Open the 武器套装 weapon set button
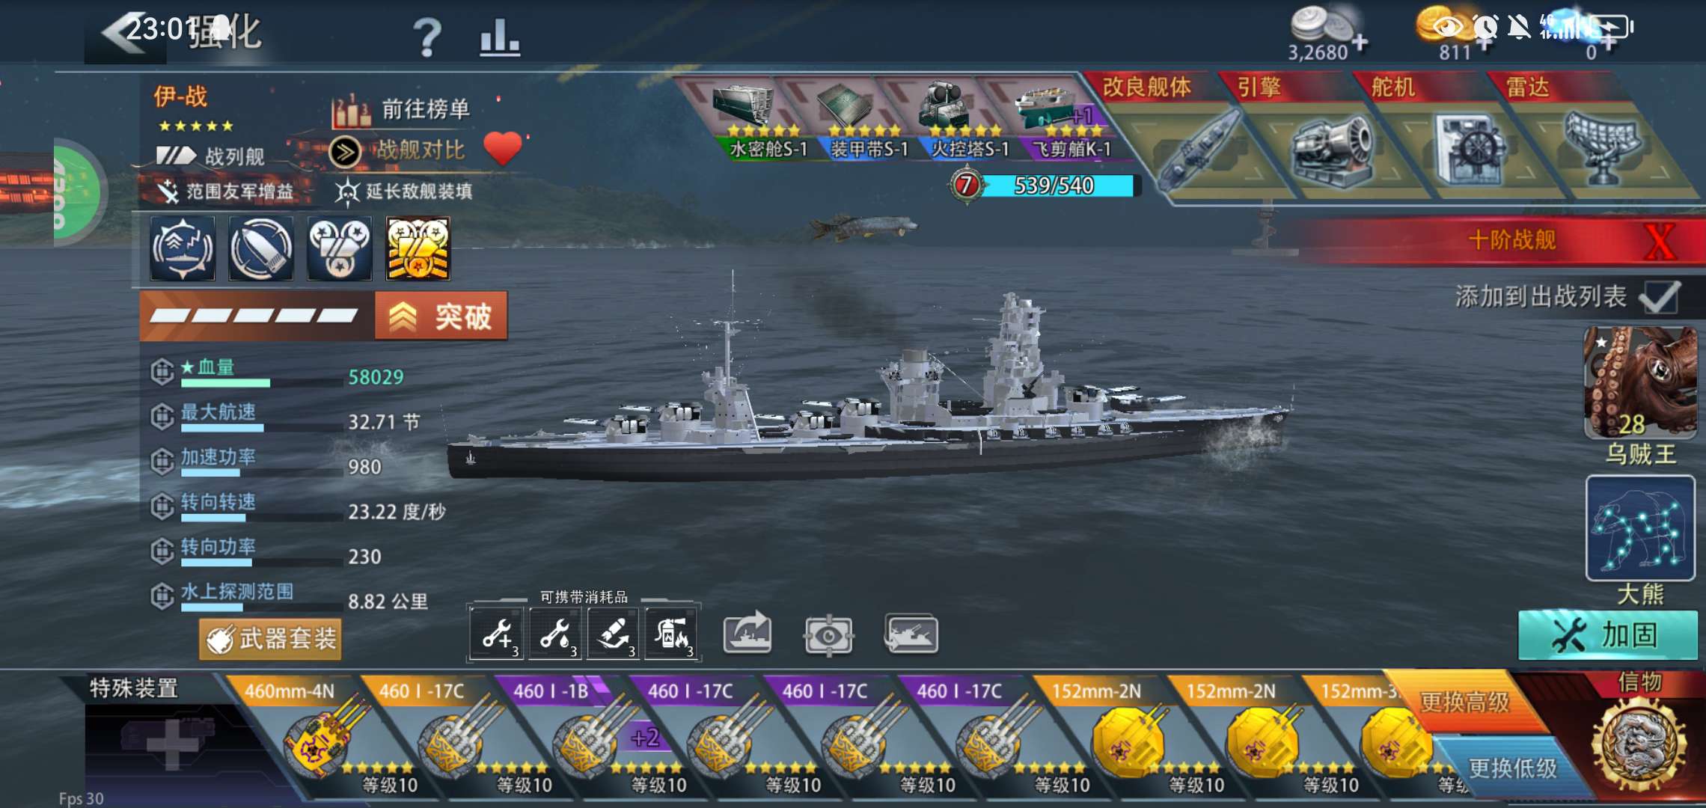 point(270,639)
